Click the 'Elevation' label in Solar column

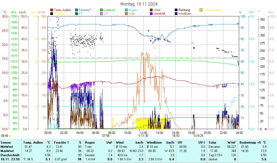coord(214,147)
